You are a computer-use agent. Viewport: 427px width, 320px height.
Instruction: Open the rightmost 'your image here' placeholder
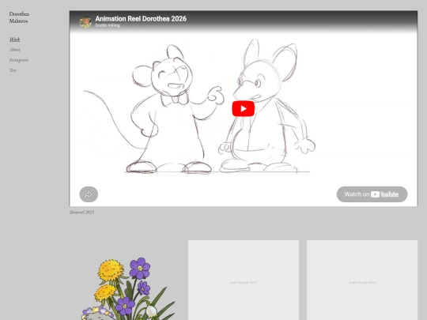click(x=362, y=280)
